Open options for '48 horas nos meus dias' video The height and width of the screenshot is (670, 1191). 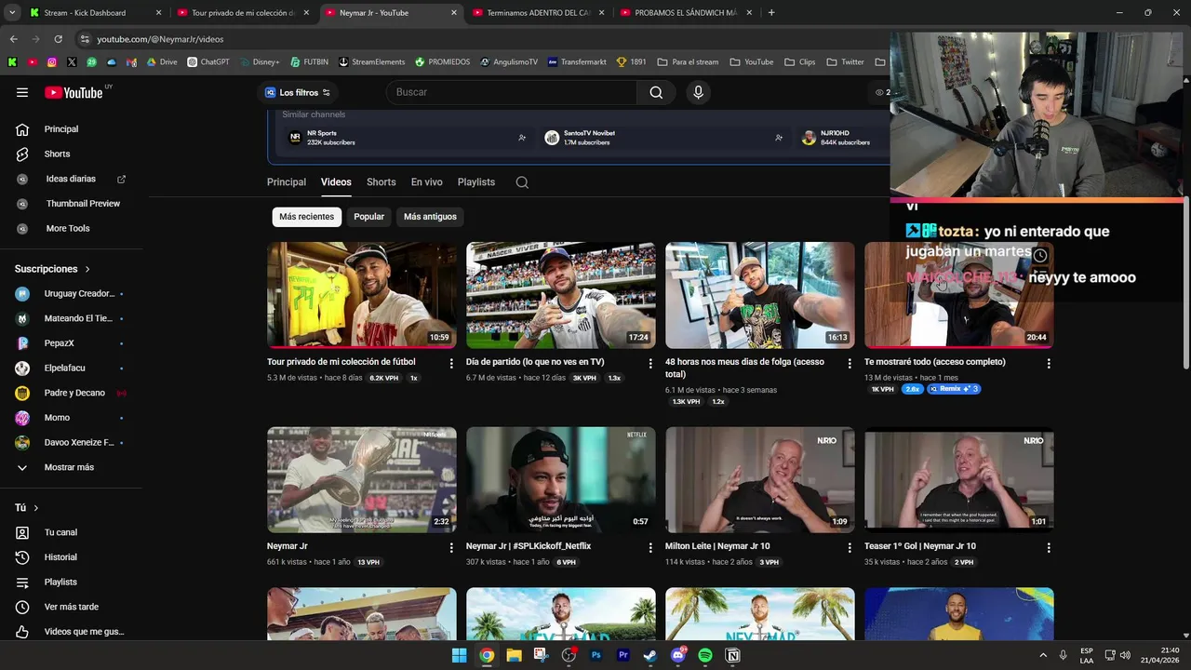point(850,363)
